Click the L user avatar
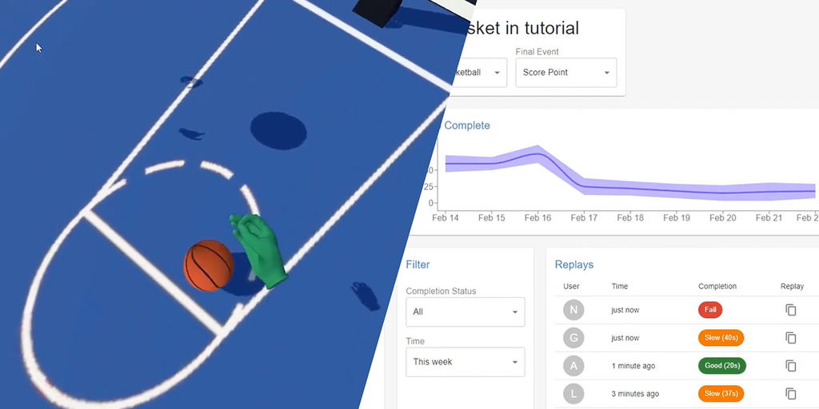819x409 pixels. [573, 394]
